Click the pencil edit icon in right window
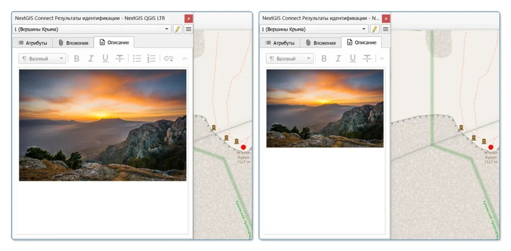The image size is (511, 251). click(374, 29)
